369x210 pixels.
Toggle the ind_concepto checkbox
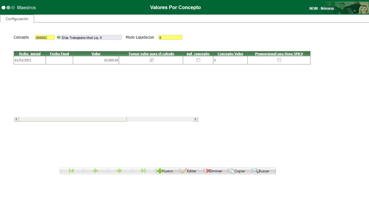click(198, 60)
